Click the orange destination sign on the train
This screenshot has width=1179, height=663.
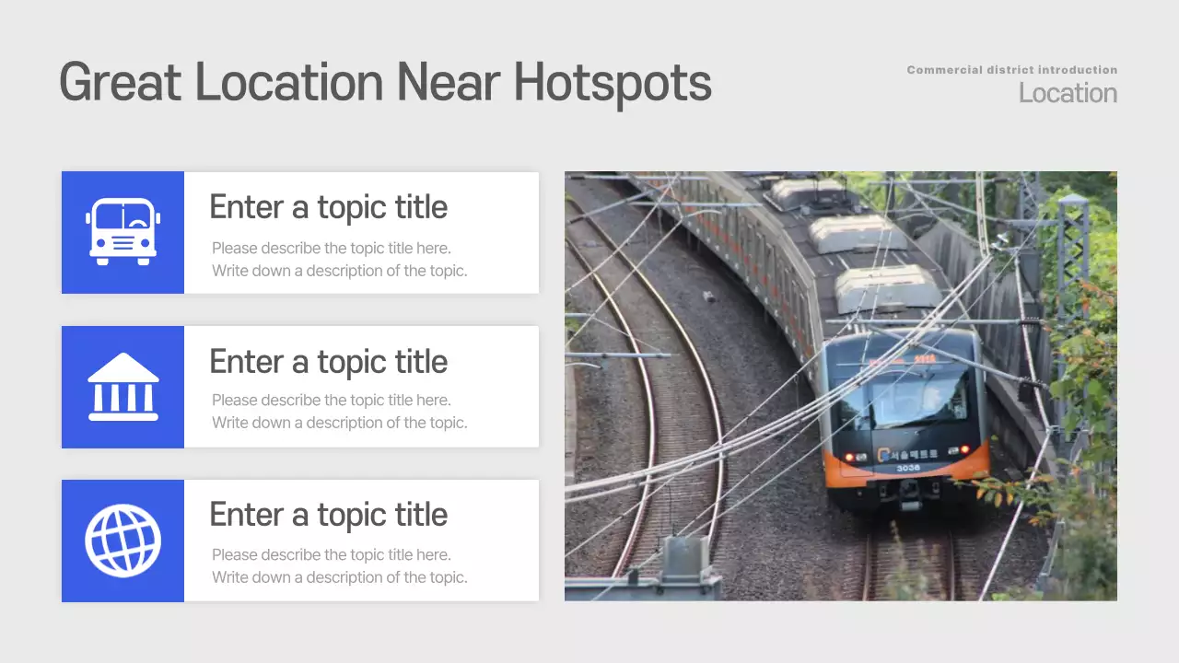tap(923, 358)
